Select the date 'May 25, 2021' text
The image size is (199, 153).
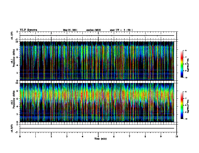[70, 30]
